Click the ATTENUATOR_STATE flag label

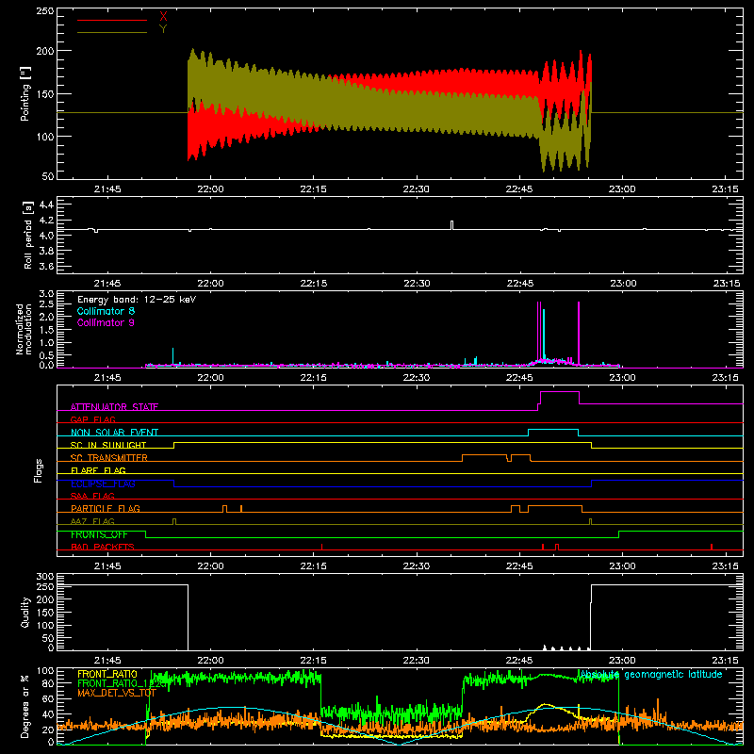[x=114, y=407]
